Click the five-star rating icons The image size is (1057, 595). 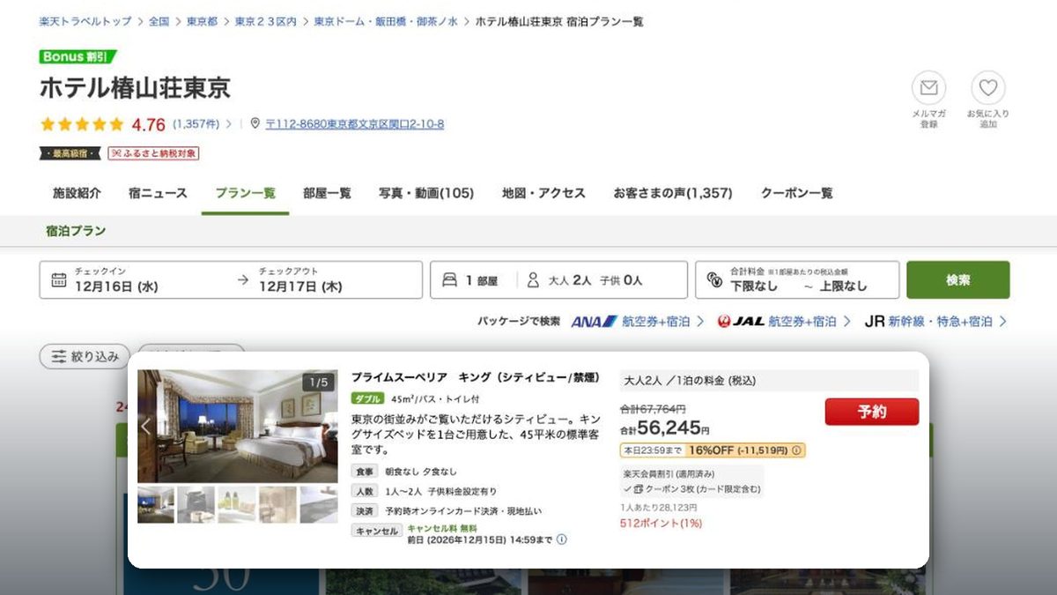pos(82,124)
